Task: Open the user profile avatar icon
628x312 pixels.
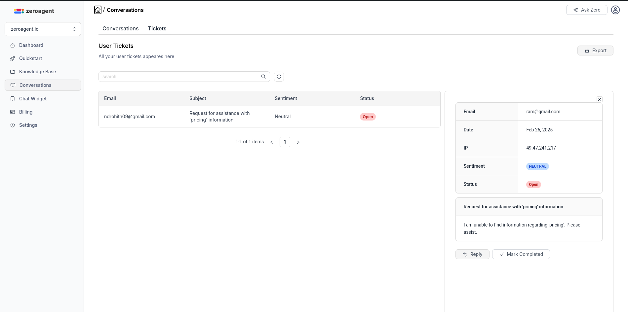Action: [x=615, y=10]
